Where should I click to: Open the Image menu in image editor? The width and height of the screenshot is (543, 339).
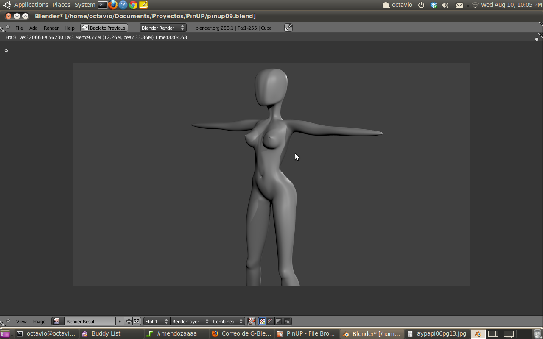39,322
